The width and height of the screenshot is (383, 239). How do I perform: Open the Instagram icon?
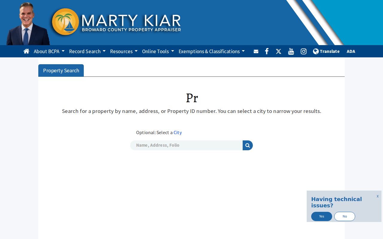[303, 51]
